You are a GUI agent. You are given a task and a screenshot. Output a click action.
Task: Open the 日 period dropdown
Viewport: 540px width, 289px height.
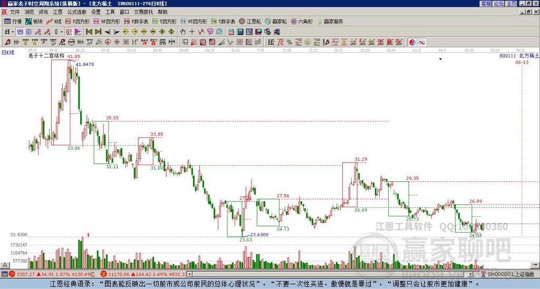pyautogui.click(x=9, y=32)
